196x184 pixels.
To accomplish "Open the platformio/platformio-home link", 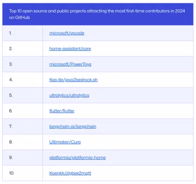I will [x=77, y=157].
